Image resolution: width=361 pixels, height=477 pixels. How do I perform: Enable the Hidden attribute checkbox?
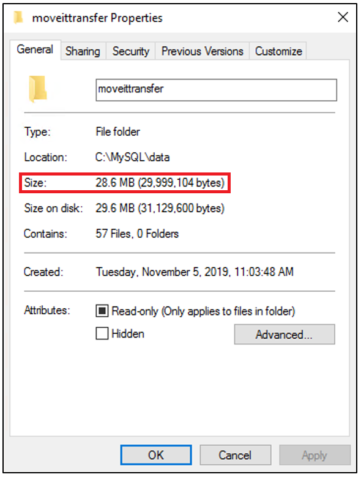click(102, 333)
